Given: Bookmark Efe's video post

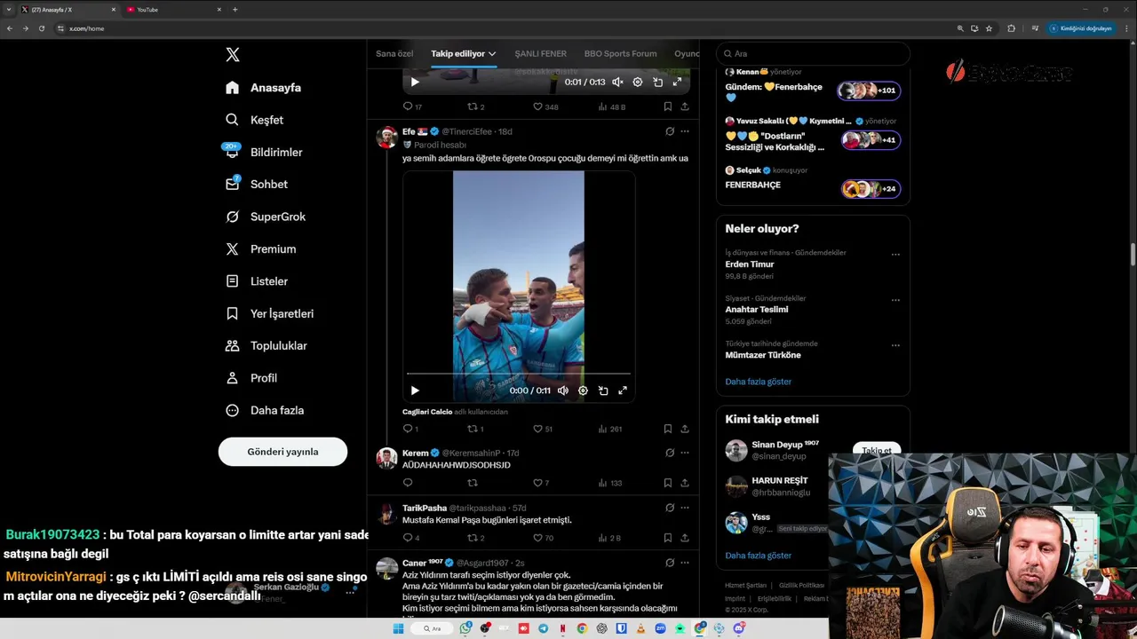Looking at the screenshot, I should [x=668, y=429].
